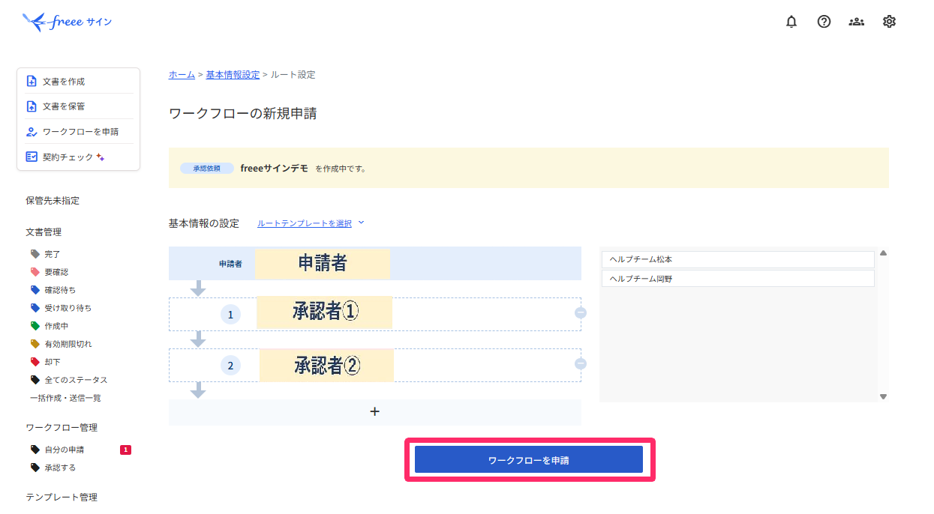This screenshot has width=934, height=514.
Task: Click the 自分の申請 tag icon
Action: click(x=35, y=450)
